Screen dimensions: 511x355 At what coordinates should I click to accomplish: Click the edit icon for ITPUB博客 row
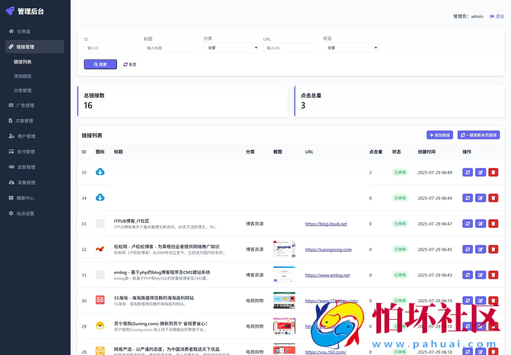480,223
